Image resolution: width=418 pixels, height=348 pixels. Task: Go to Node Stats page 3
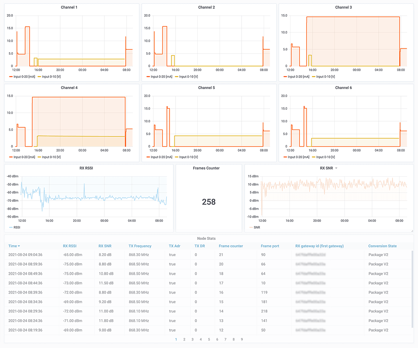click(192, 340)
